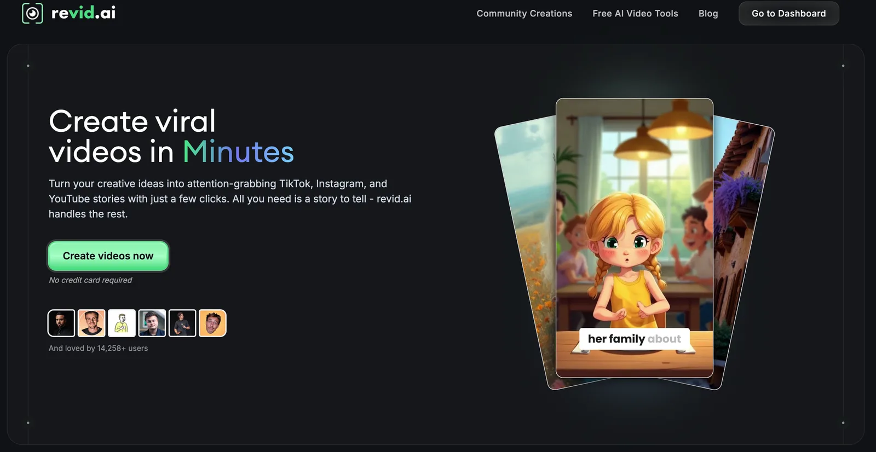Click the center video card with blonde girl

coord(634,238)
